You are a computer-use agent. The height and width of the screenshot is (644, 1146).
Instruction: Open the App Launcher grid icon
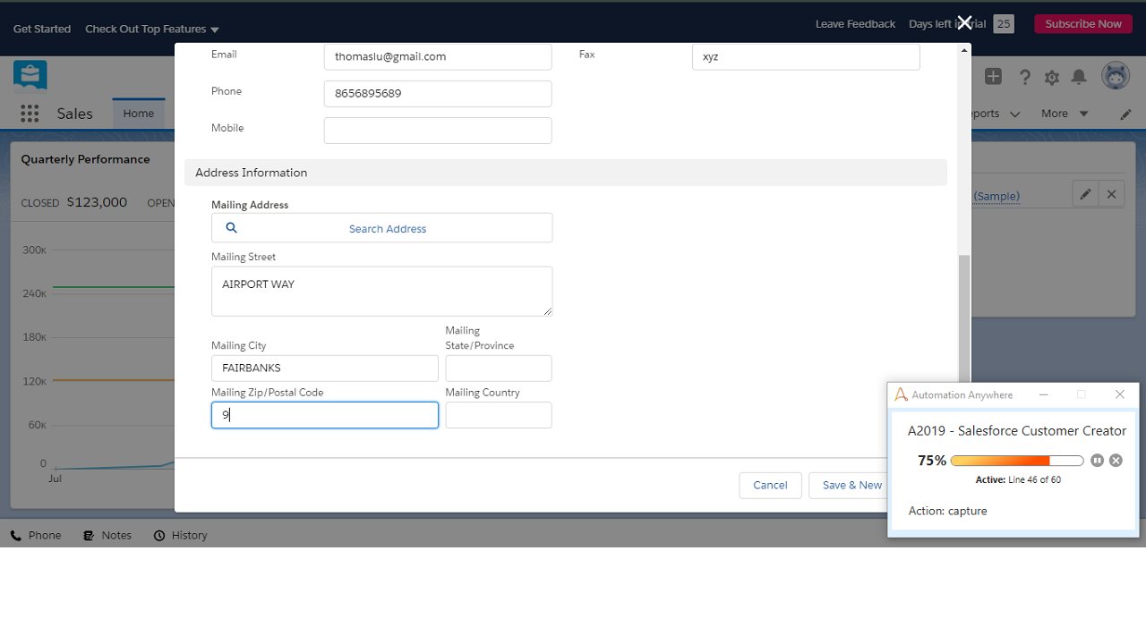pyautogui.click(x=30, y=114)
